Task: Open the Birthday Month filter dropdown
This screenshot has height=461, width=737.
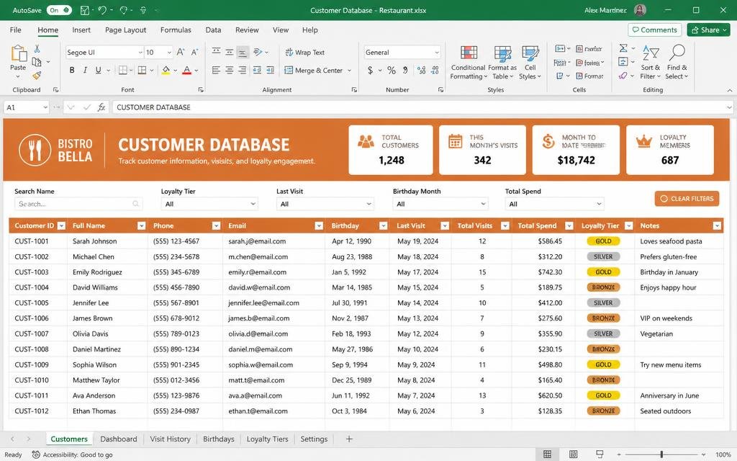Action: coord(440,204)
